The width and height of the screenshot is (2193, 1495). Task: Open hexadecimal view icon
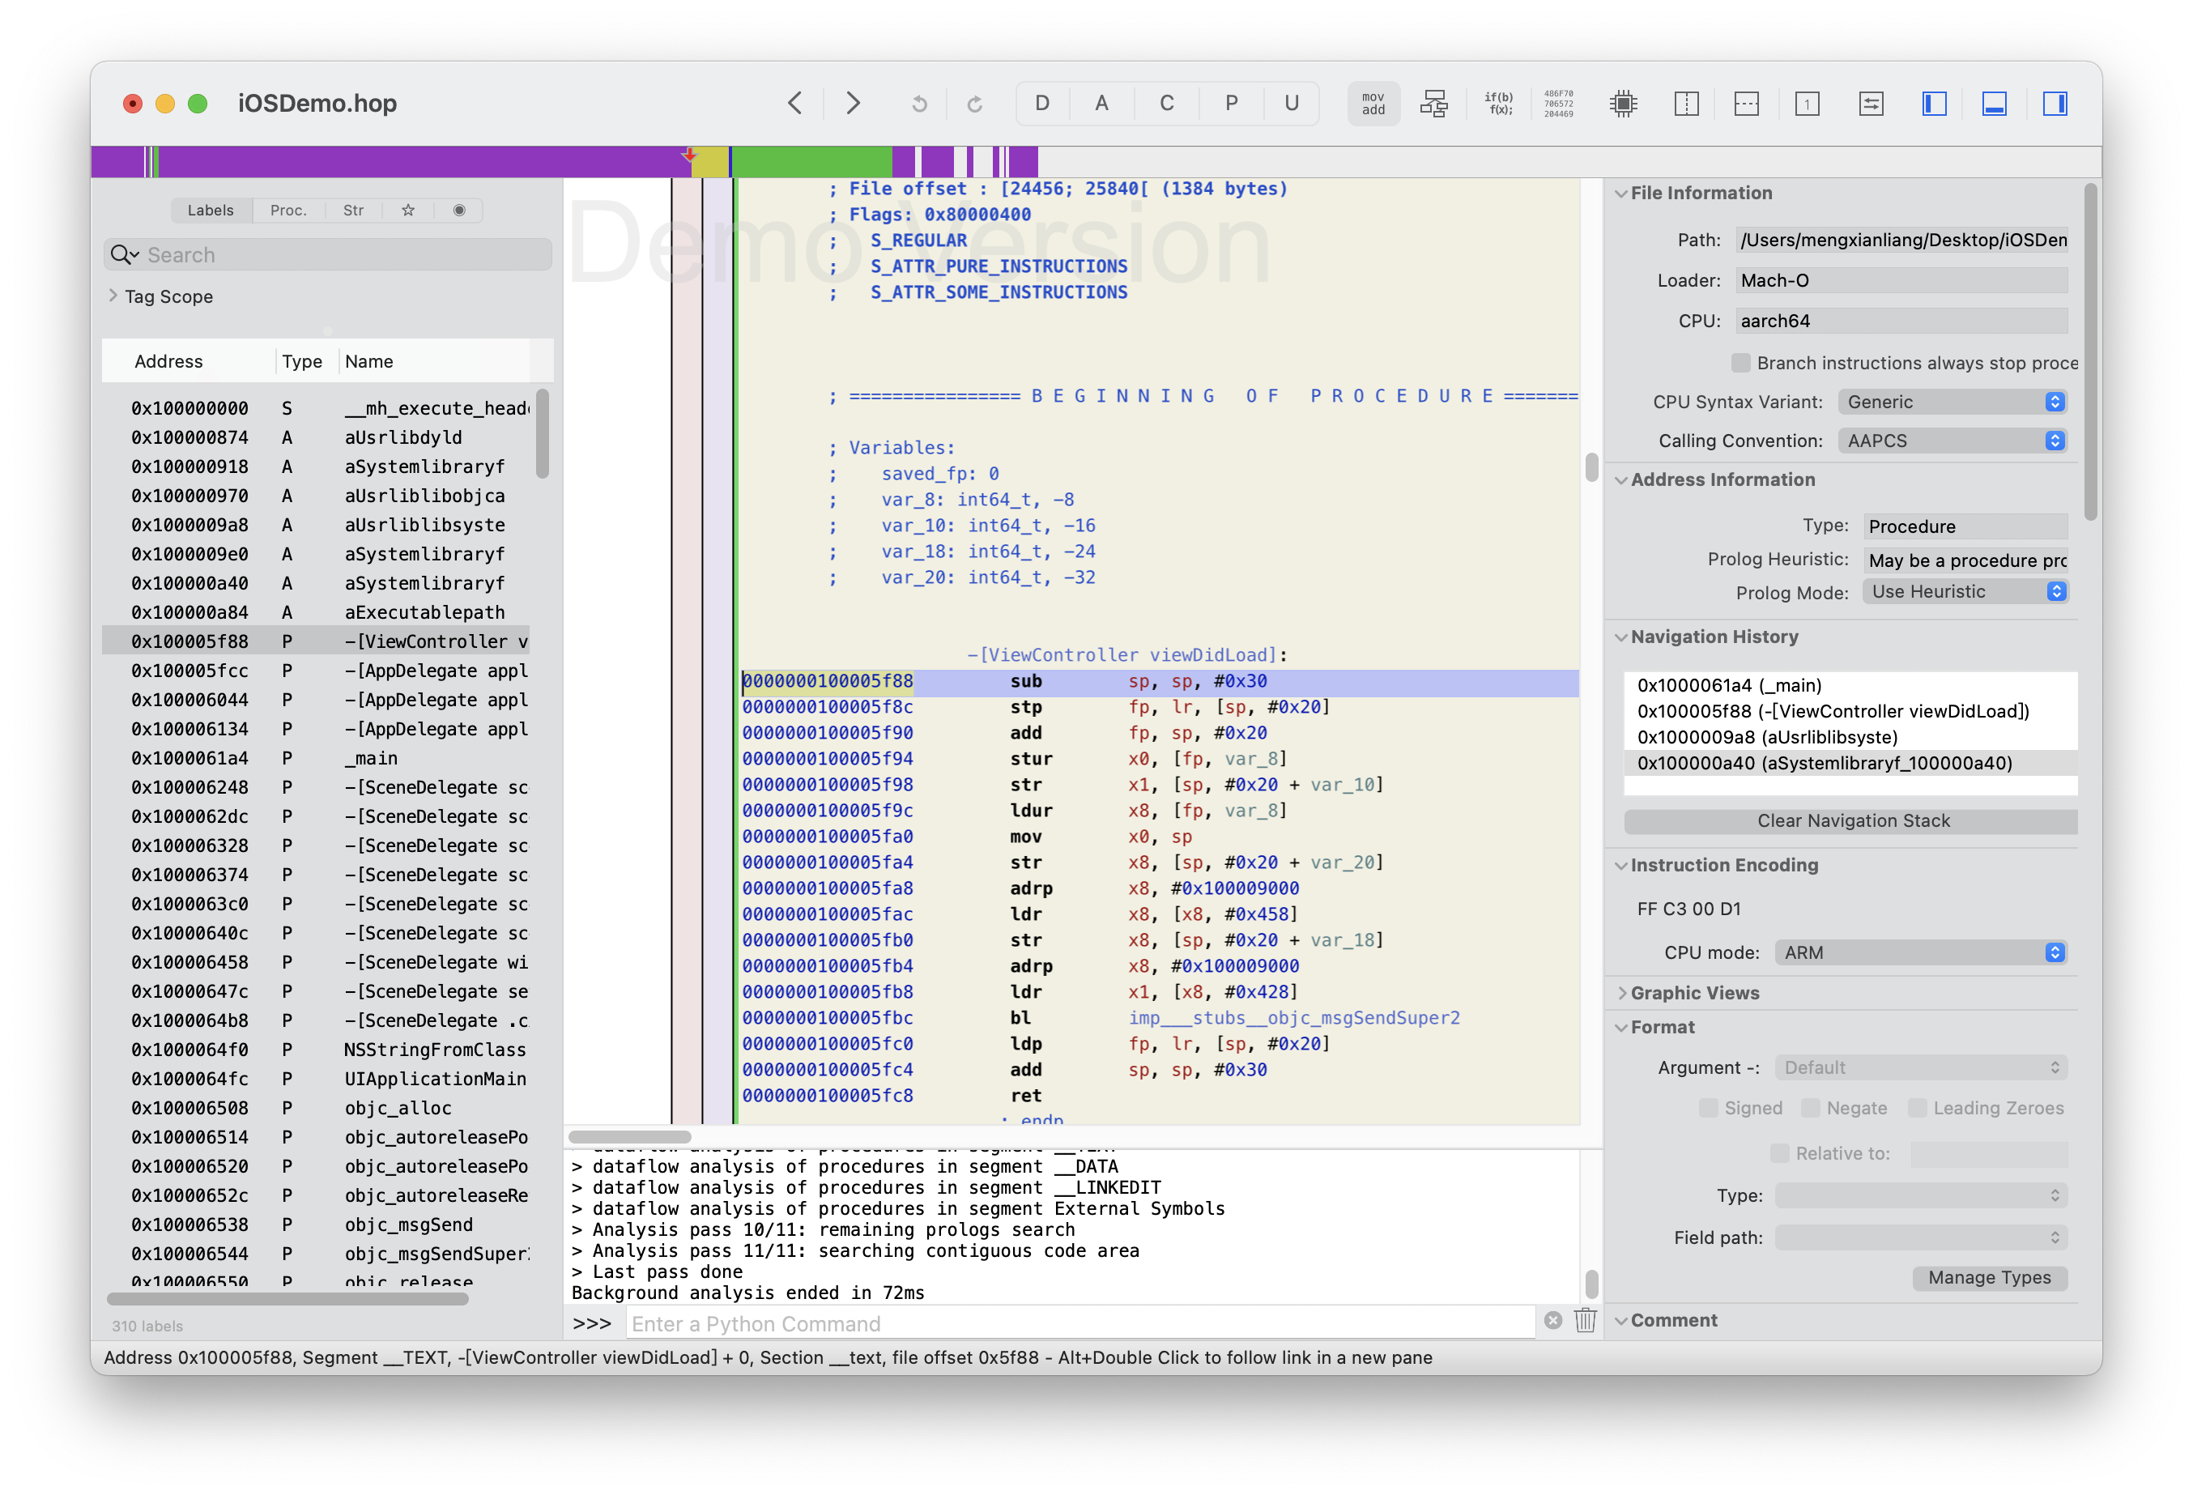click(1558, 103)
